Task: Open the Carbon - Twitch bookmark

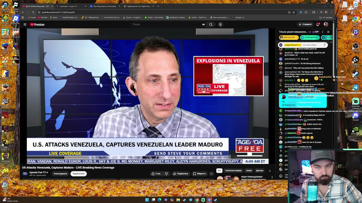Action: click(x=197, y=17)
